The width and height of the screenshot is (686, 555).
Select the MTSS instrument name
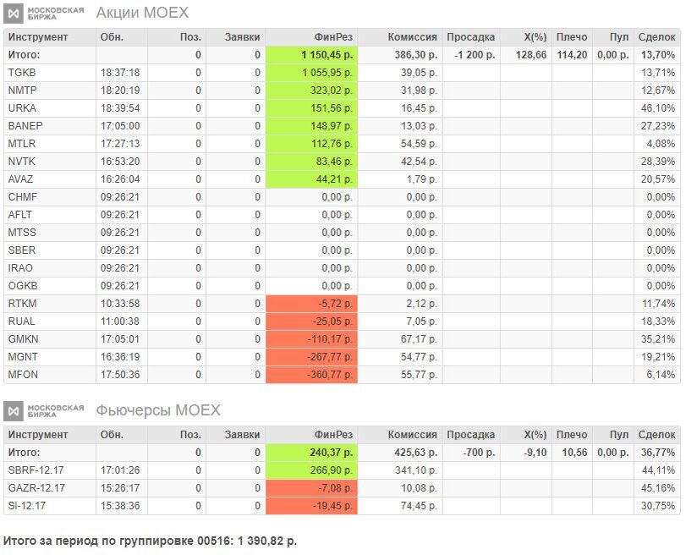22,233
